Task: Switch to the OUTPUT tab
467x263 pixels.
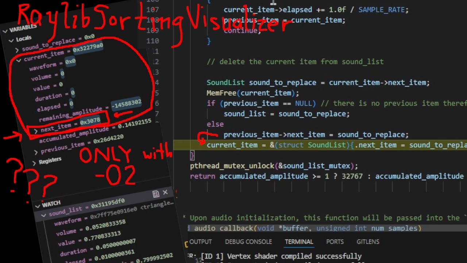Action: [x=201, y=242]
